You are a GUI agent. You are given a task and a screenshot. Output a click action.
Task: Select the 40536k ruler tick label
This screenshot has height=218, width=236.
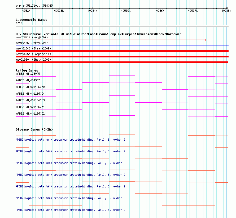click(x=159, y=11)
